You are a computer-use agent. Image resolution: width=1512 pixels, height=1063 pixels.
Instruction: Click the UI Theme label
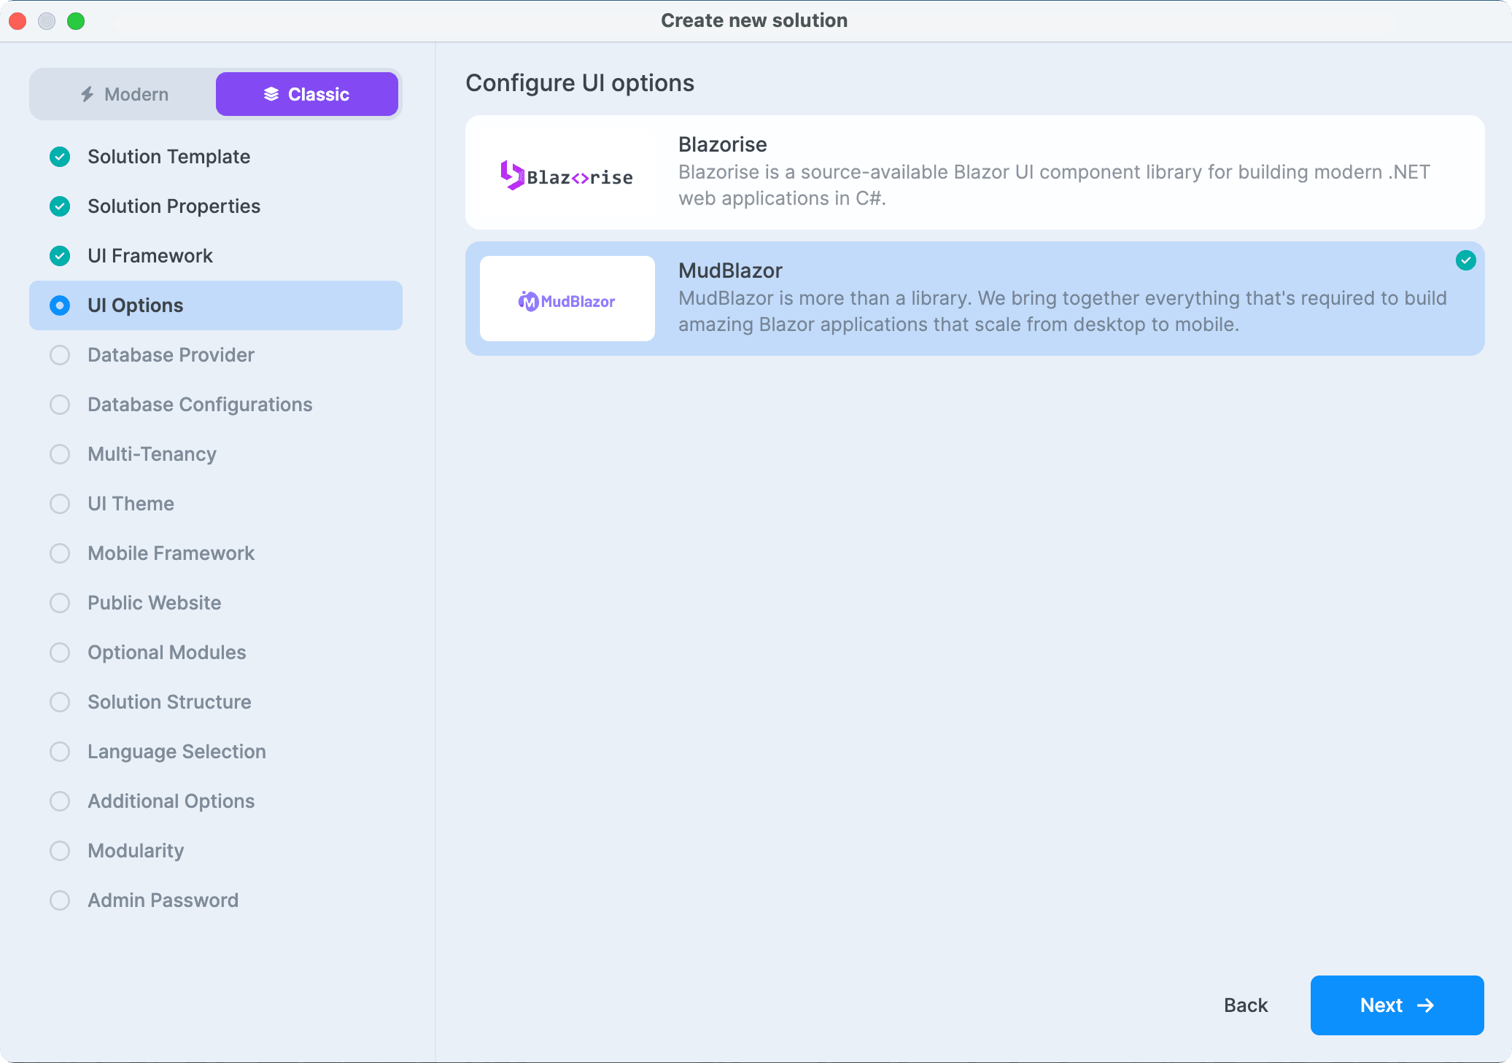(131, 504)
